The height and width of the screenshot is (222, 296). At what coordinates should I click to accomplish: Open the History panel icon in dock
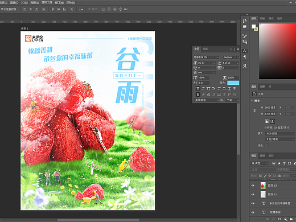(245, 20)
